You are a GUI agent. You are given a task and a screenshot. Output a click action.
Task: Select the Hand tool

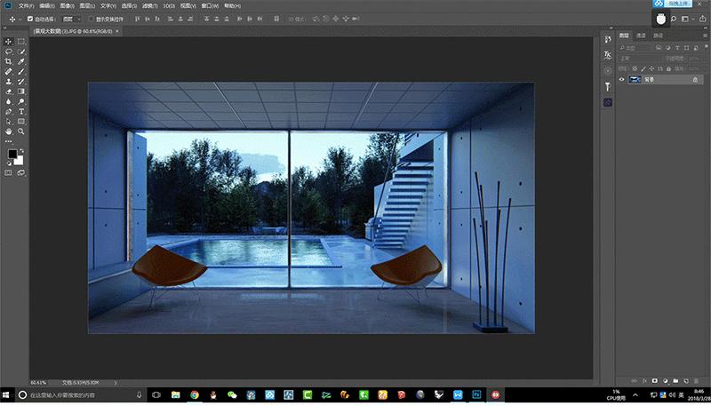click(9, 131)
